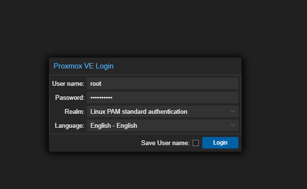
Task: Click the Save User name label
Action: coord(165,143)
